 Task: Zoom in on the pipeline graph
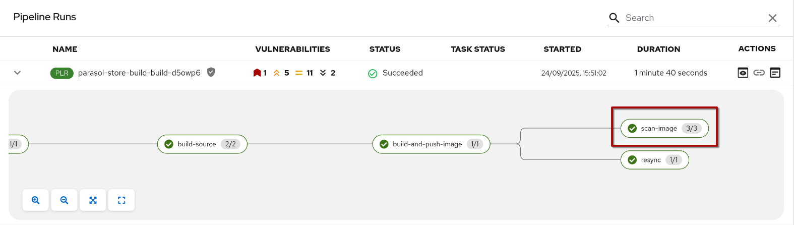[36, 200]
